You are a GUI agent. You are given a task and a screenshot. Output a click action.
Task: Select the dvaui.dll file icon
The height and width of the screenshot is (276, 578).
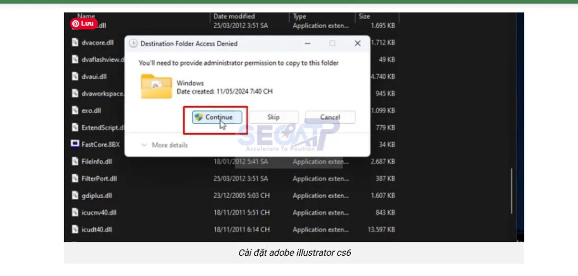click(x=75, y=76)
